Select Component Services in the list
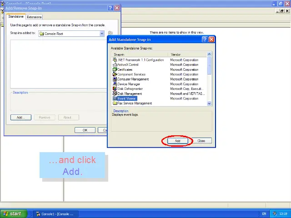The height and width of the screenshot is (218, 291). [x=129, y=74]
